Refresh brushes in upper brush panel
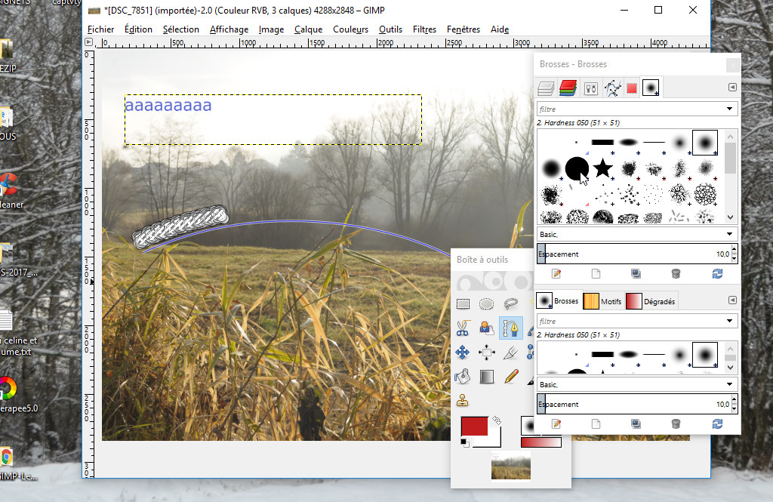Viewport: 773px width, 502px height. (x=717, y=274)
